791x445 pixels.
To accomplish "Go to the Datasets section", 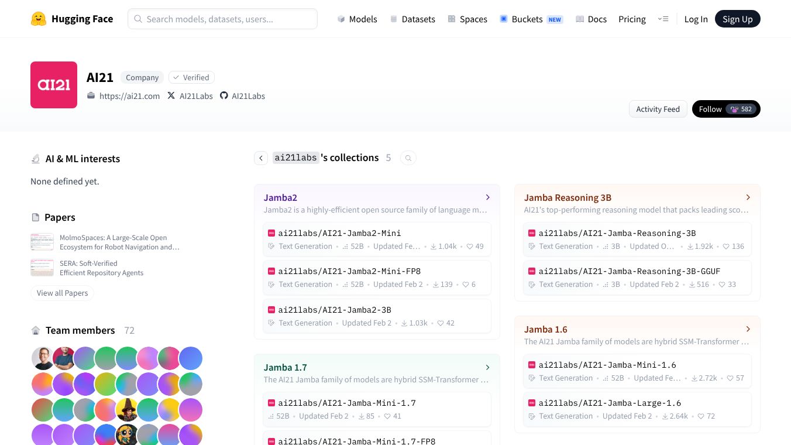I will [x=412, y=19].
